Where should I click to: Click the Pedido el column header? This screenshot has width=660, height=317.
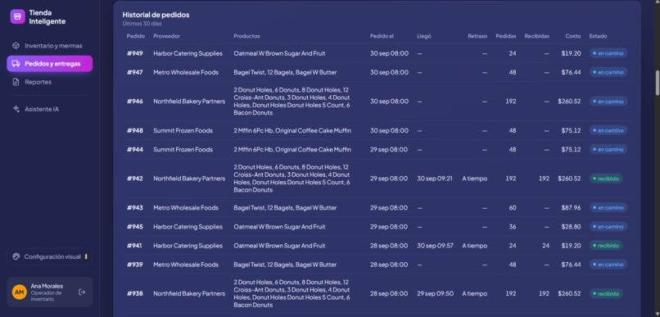382,36
